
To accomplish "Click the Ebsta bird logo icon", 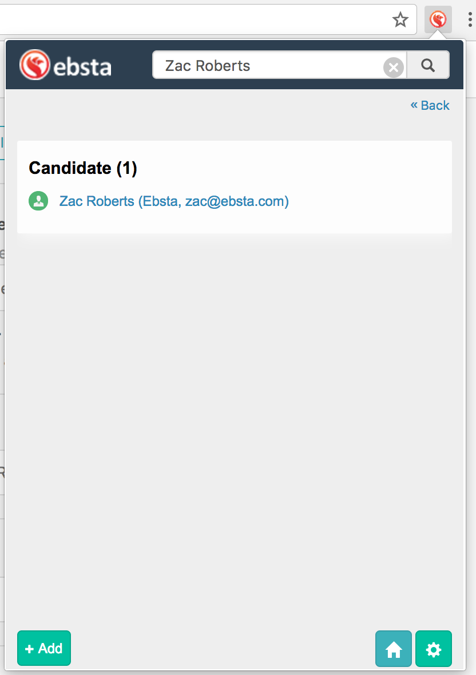I will tap(34, 65).
